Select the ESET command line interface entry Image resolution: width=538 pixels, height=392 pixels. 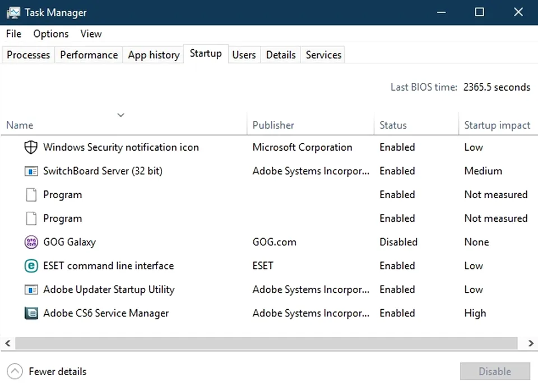[269, 266]
